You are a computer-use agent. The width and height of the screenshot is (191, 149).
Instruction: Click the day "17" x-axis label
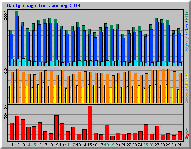(101, 145)
